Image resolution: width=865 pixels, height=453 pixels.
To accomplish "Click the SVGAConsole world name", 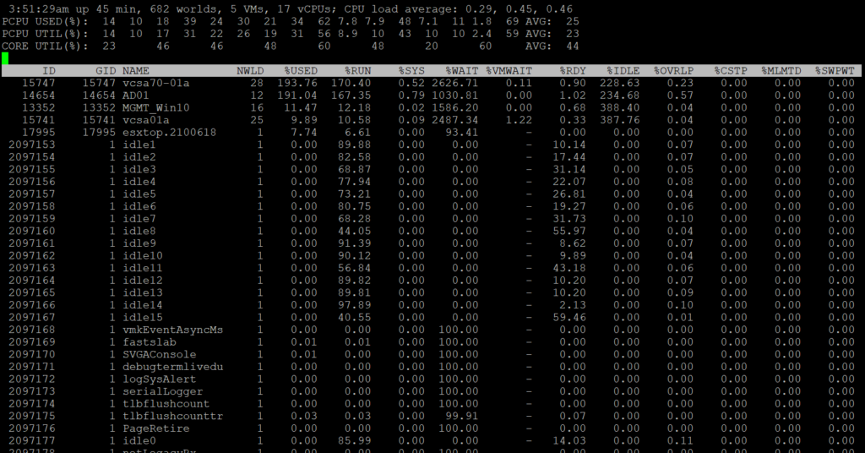I will tap(160, 354).
